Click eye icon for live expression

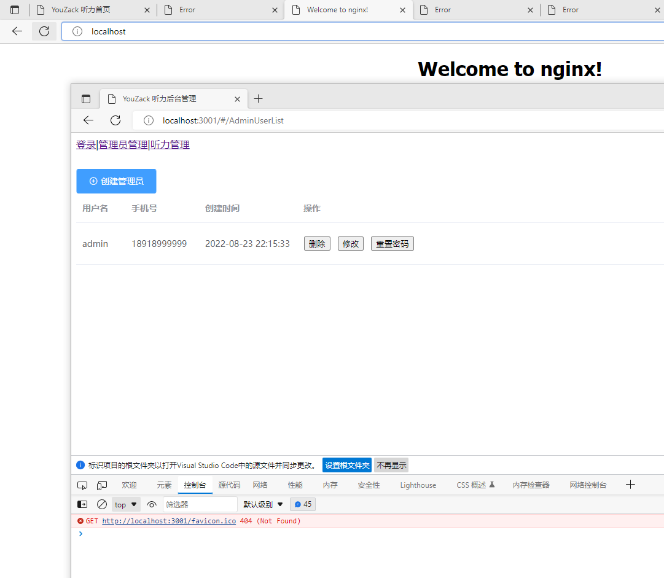(x=152, y=504)
